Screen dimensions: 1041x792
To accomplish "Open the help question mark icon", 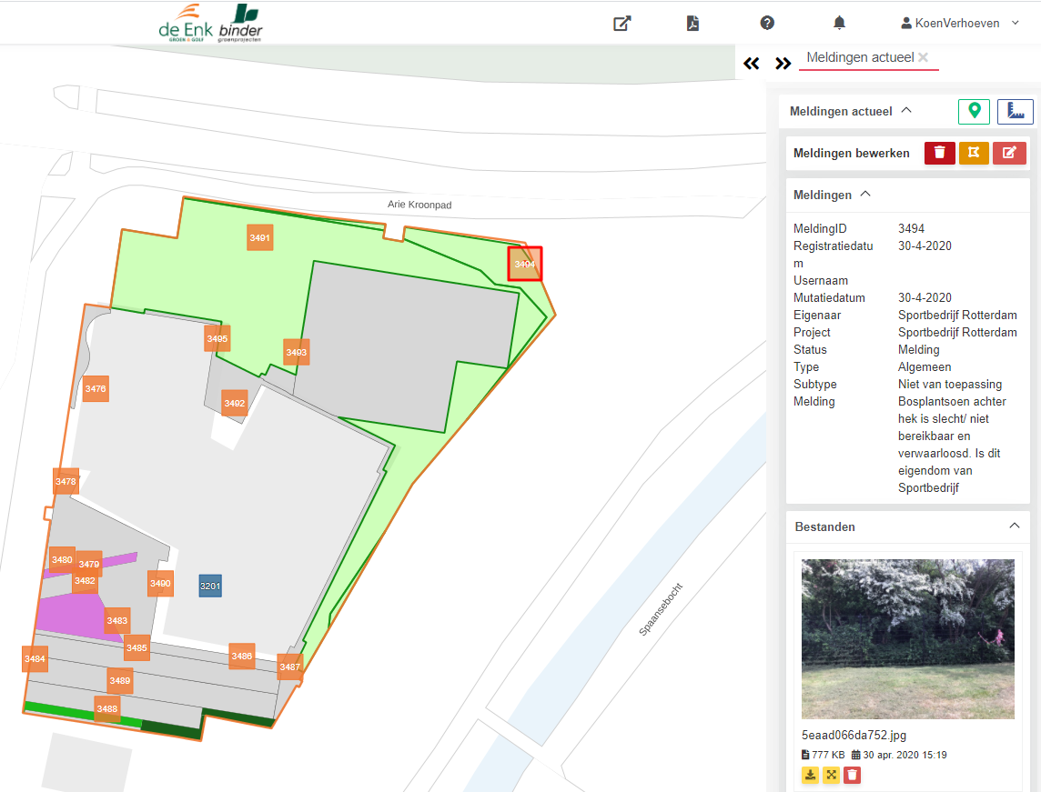I will pyautogui.click(x=767, y=24).
